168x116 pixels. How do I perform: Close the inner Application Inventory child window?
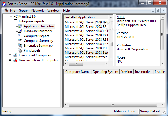pos(163,11)
